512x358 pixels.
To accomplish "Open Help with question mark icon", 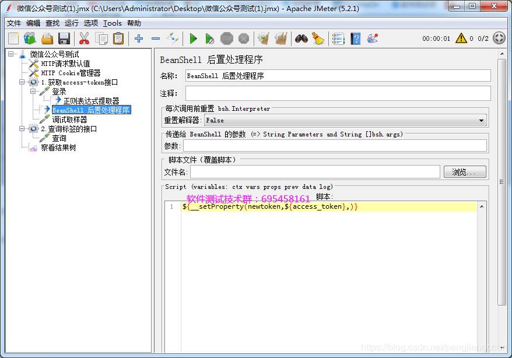I will 355,38.
